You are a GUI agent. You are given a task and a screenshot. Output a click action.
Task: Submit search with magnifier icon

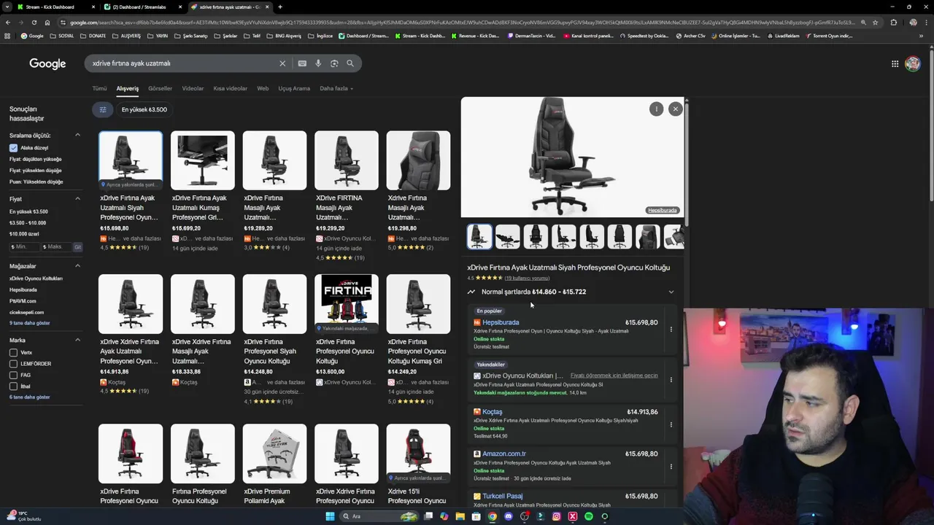tap(350, 63)
